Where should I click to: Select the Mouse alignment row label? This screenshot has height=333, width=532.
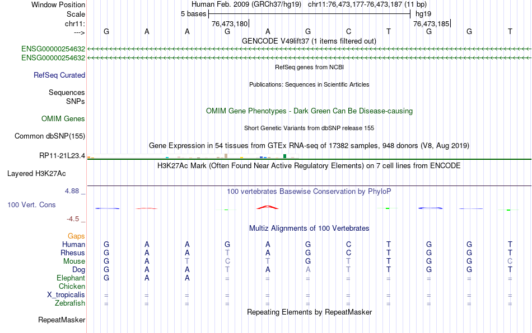[x=74, y=261]
